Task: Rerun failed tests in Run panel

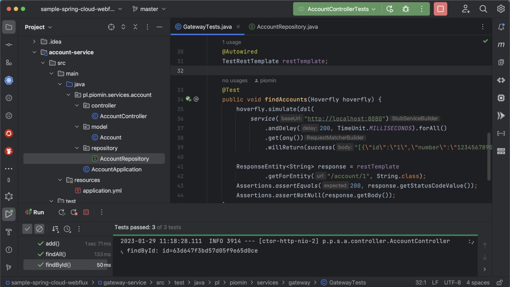Action: tap(74, 212)
